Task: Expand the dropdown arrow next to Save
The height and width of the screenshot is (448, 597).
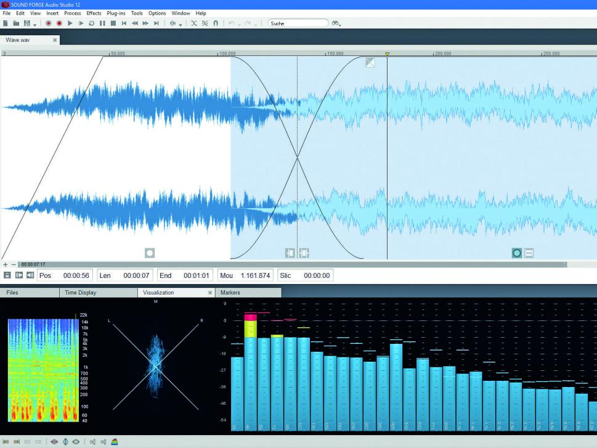Action: click(35, 25)
